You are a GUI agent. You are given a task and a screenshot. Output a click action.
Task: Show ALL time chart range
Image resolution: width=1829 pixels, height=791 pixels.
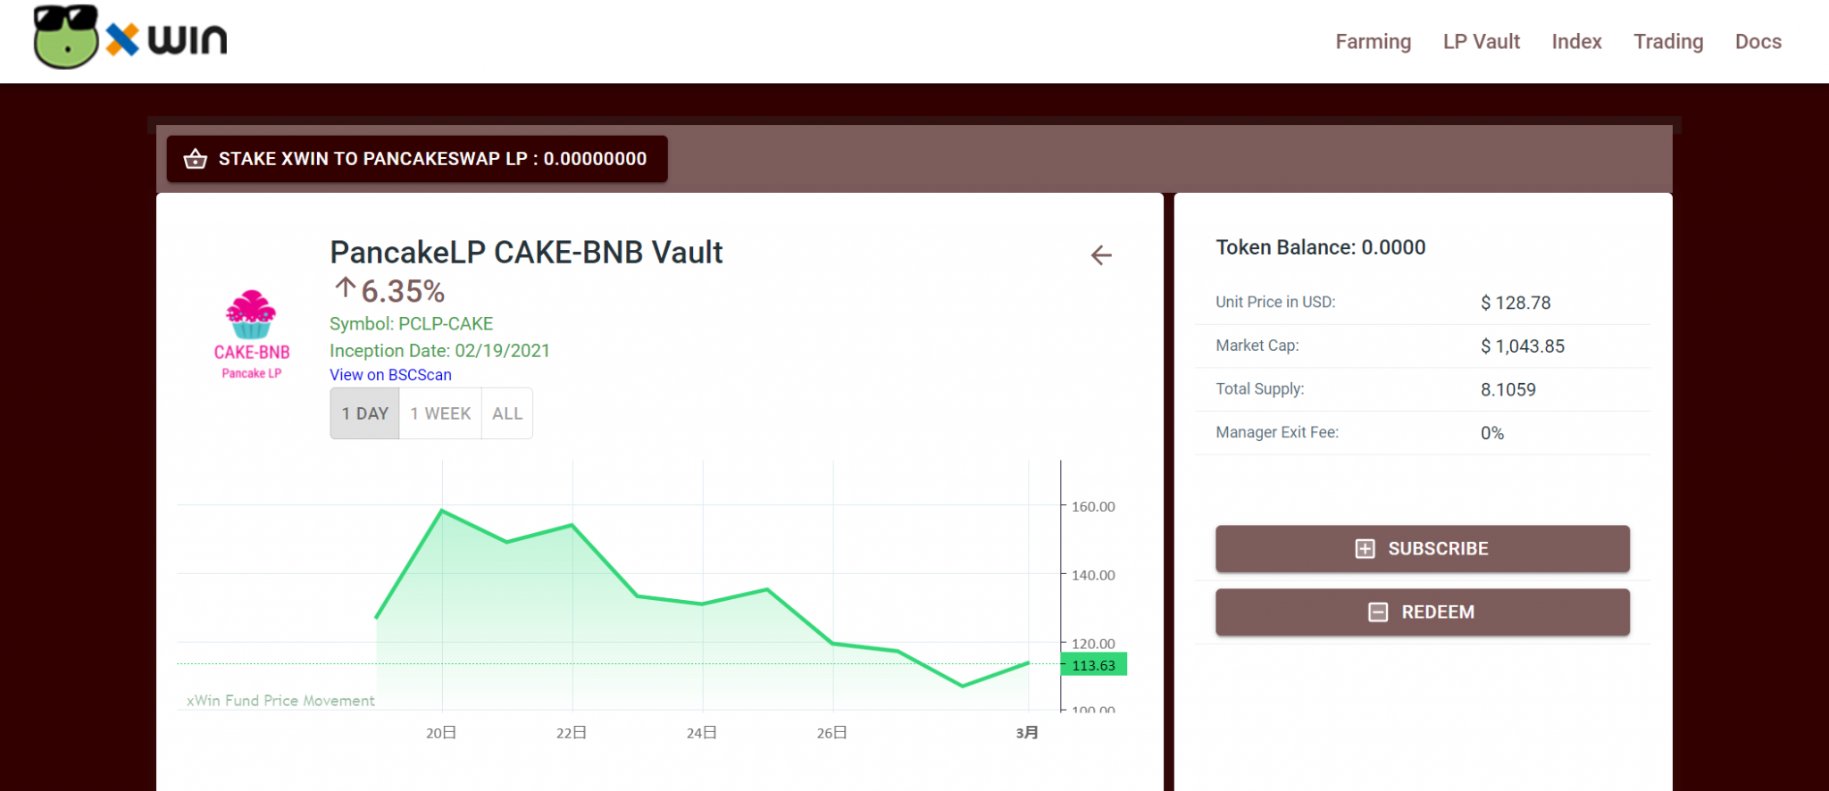coord(507,413)
